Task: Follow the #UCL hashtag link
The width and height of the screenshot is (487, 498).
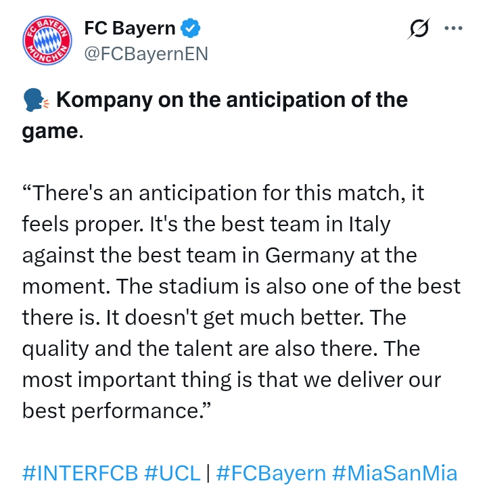Action: point(172,472)
